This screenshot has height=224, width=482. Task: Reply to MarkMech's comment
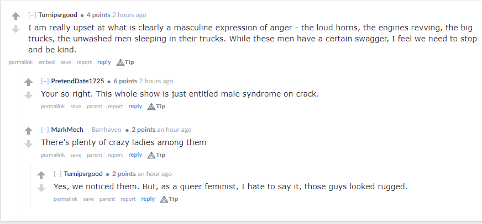pyautogui.click(x=135, y=155)
